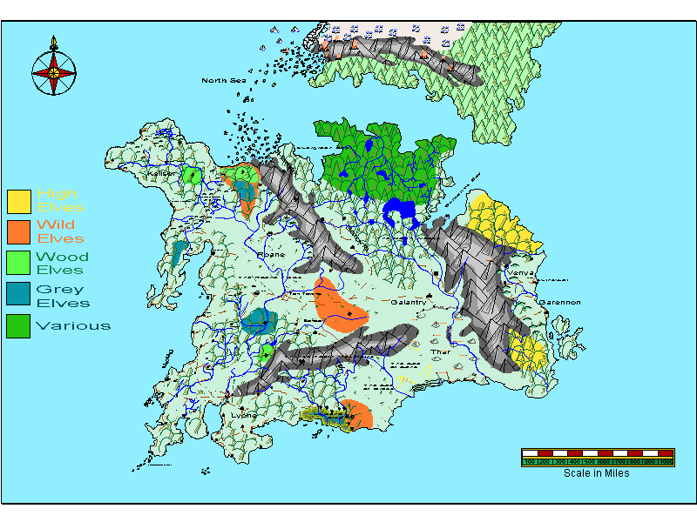This screenshot has width=697, height=522.
Task: Select the light green Wood Elves swatch
Action: [x=18, y=263]
